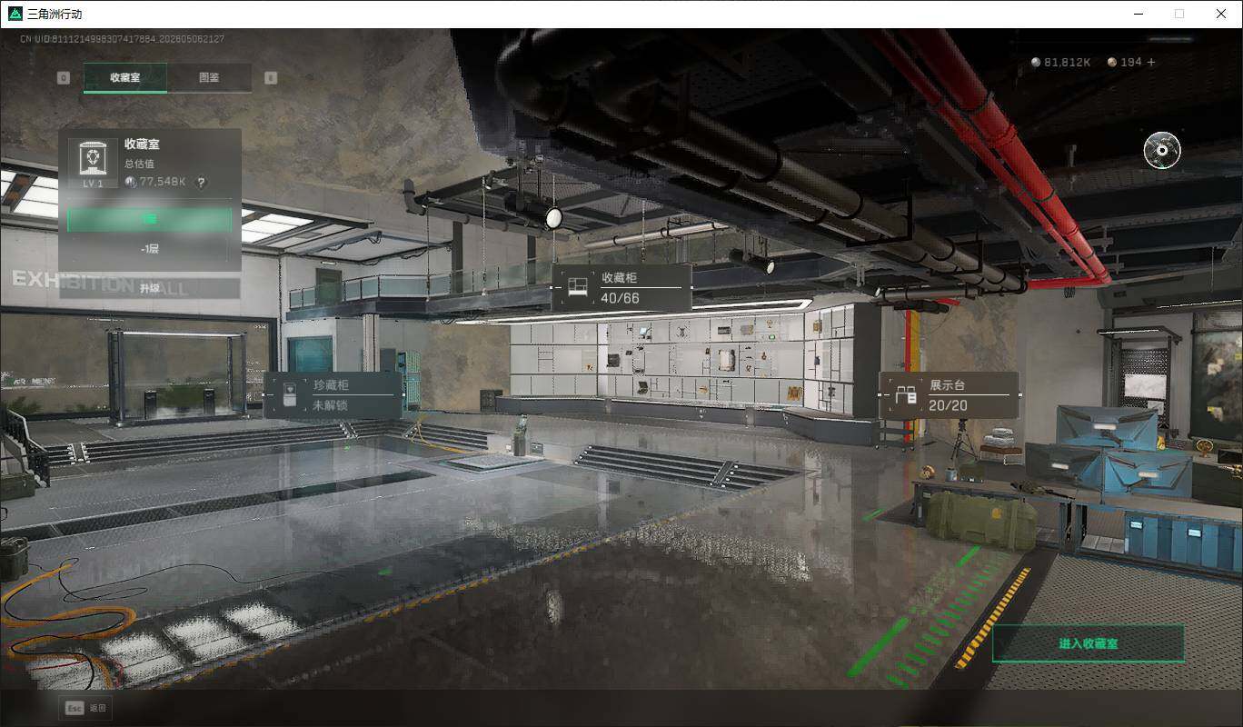1243x727 pixels.
Task: Click the 三角洲行动 title bar app icon
Action: pyautogui.click(x=15, y=14)
